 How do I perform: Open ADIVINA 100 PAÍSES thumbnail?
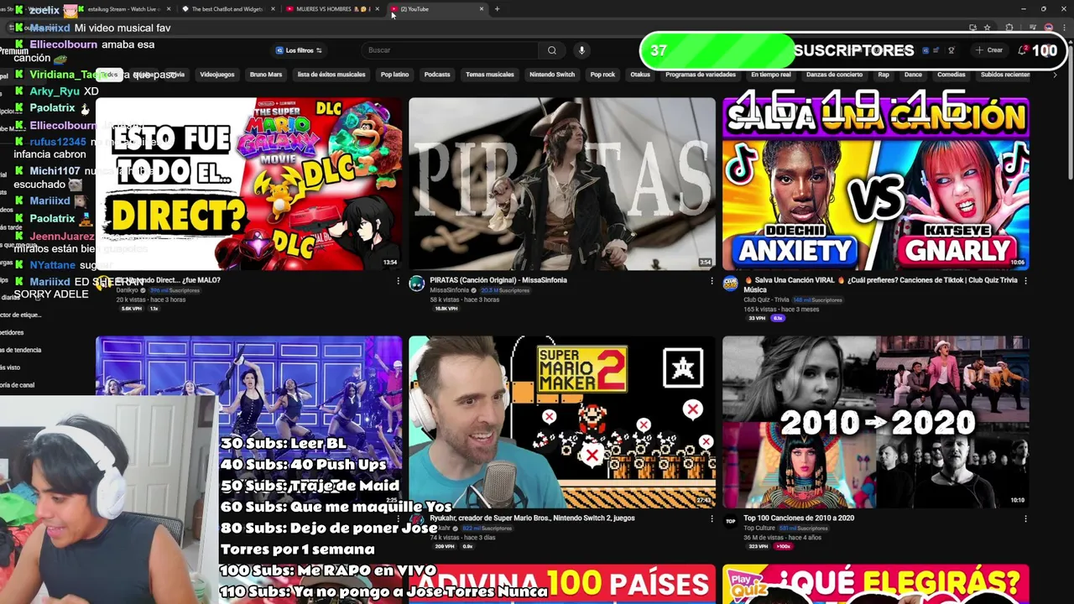coord(562,584)
